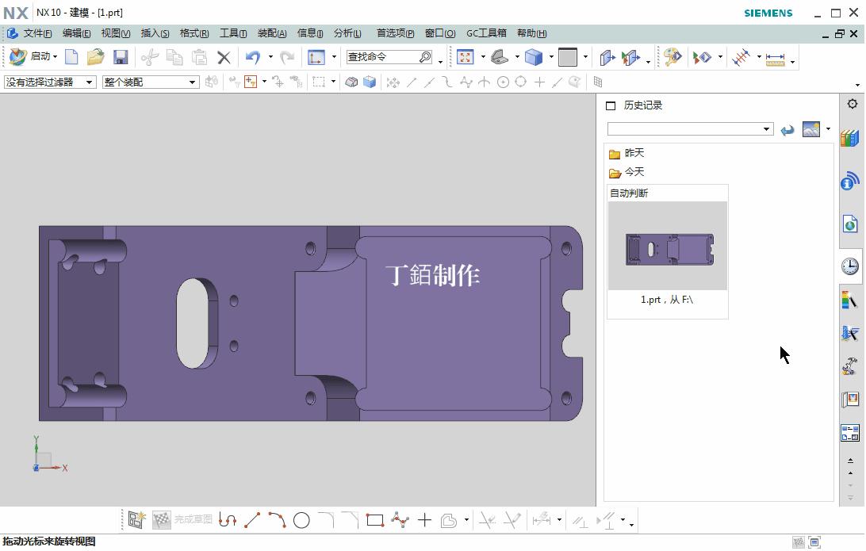Click the Undo icon on the toolbar
Viewport: 866px width, 551px height.
point(254,57)
